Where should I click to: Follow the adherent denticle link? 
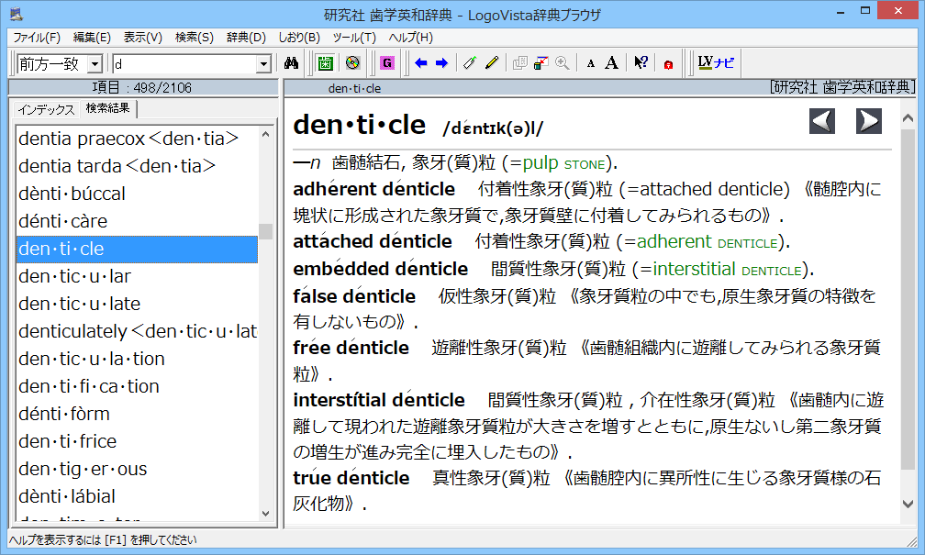(x=707, y=241)
